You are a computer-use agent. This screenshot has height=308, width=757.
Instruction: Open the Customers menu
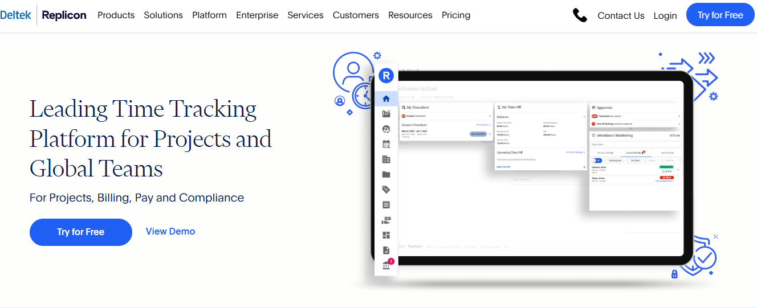point(356,15)
